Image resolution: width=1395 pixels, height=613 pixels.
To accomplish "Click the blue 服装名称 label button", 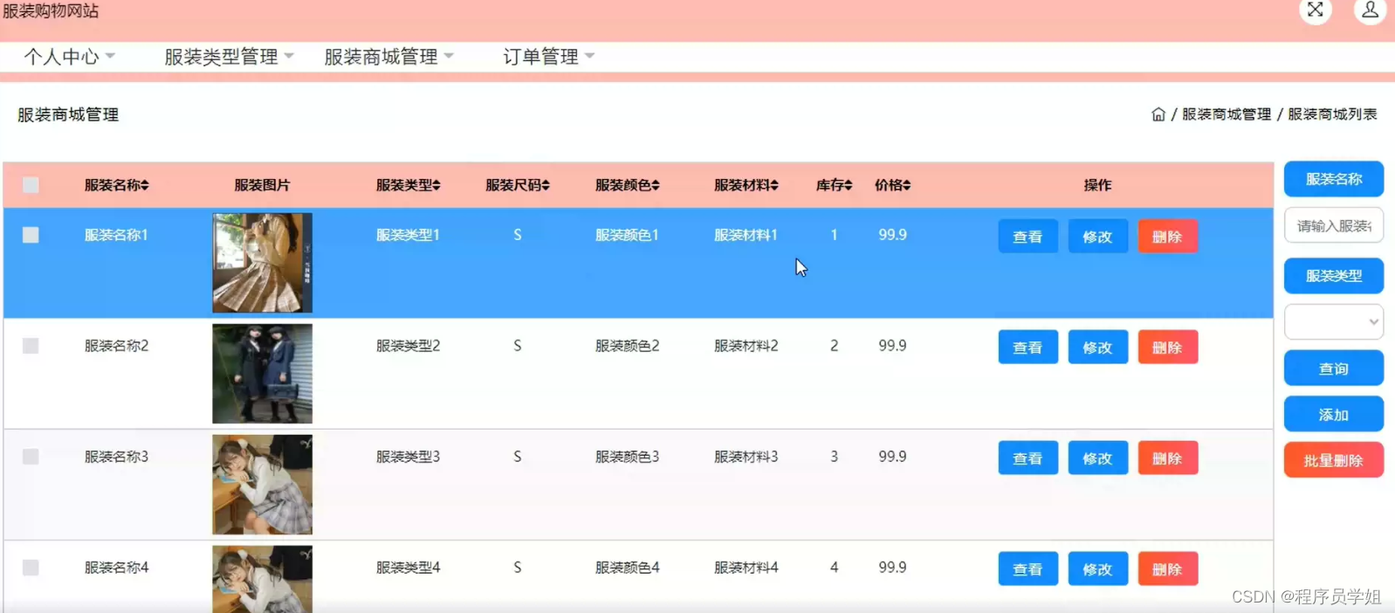I will (1333, 179).
